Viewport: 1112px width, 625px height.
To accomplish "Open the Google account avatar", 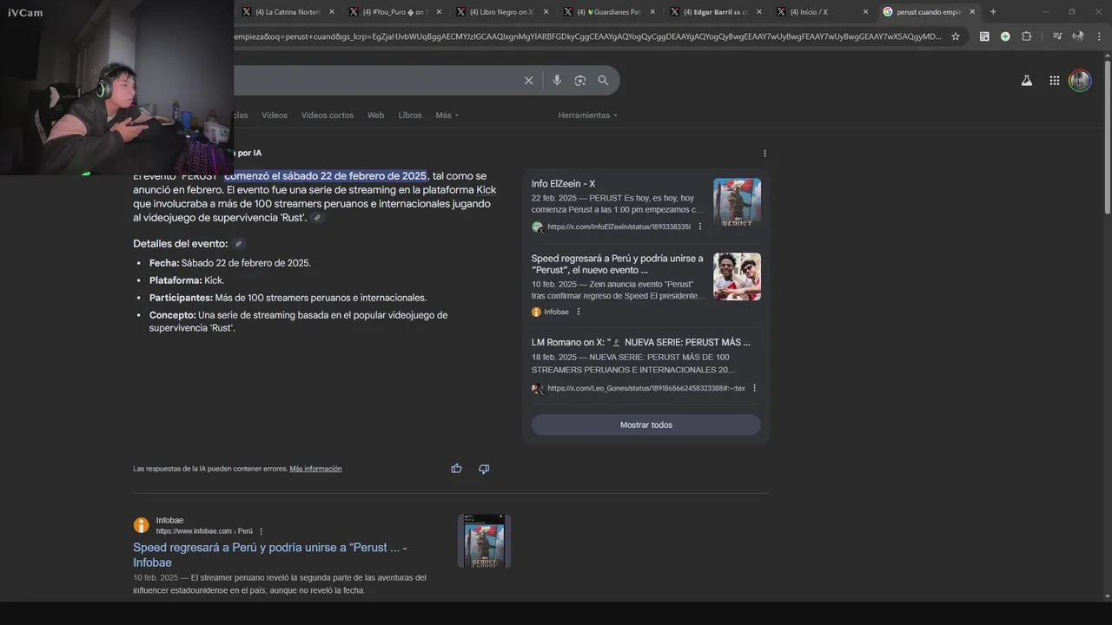I will click(x=1080, y=81).
